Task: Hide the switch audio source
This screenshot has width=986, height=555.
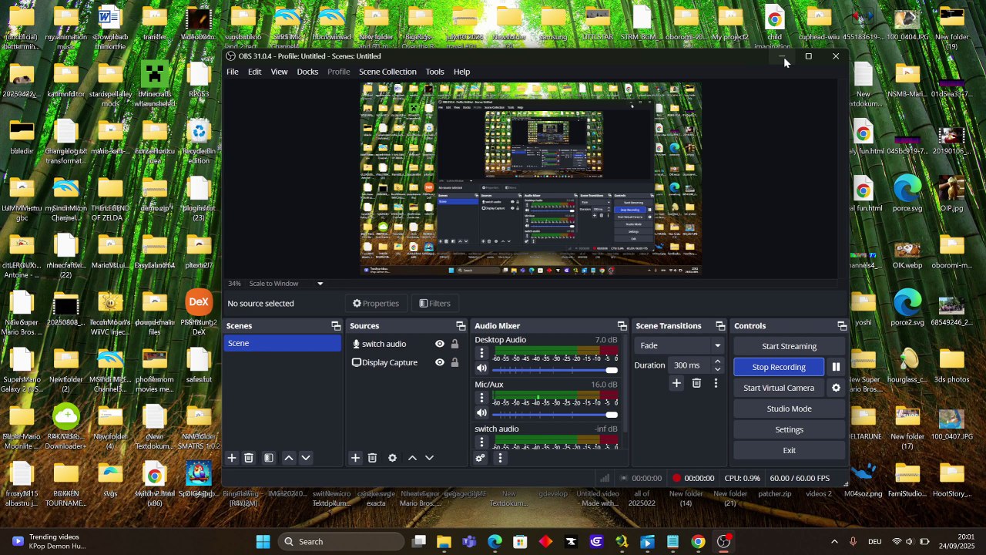Action: tap(440, 344)
